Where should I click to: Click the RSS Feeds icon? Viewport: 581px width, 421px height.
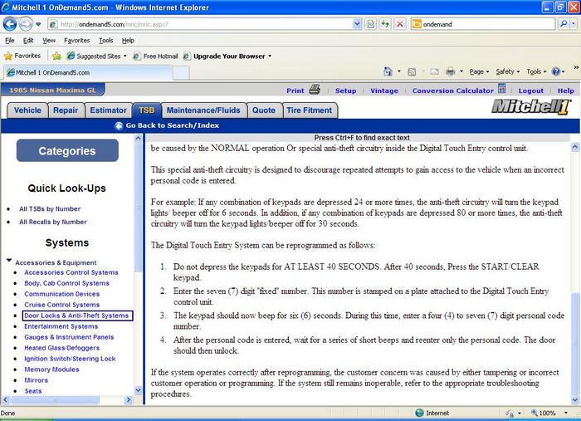(412, 72)
